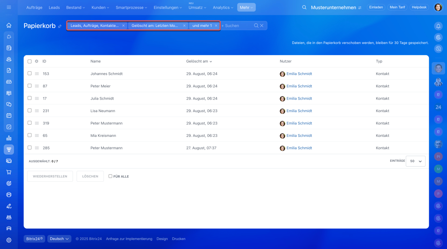Open the home icon in left sidebar
The width and height of the screenshot is (447, 249).
9,25
